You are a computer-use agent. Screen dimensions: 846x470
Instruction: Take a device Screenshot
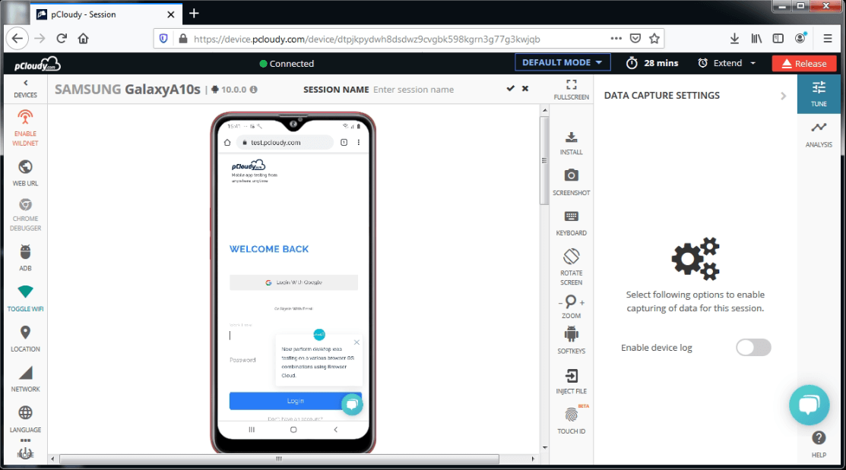point(572,182)
